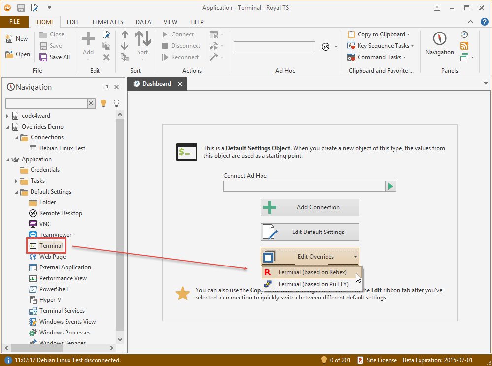Click the quick access save icon
Viewport: 492px width, 366px height.
coord(21,8)
